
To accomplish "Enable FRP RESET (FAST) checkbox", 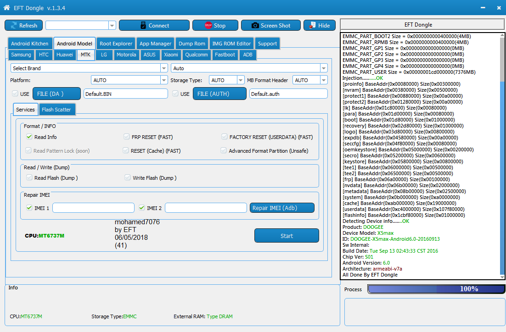I will click(x=127, y=137).
